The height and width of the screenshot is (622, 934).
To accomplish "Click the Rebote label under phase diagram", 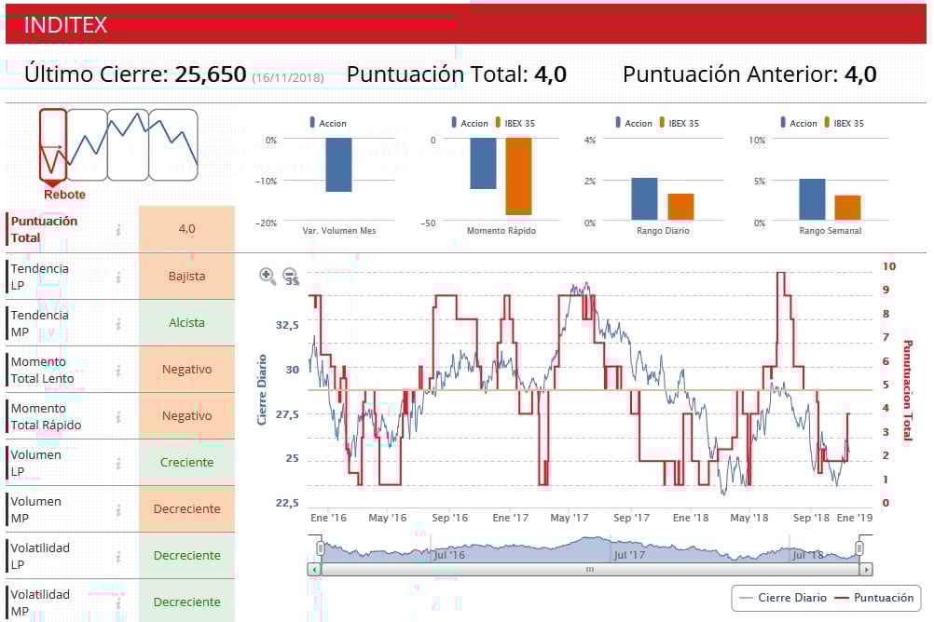I will [64, 195].
